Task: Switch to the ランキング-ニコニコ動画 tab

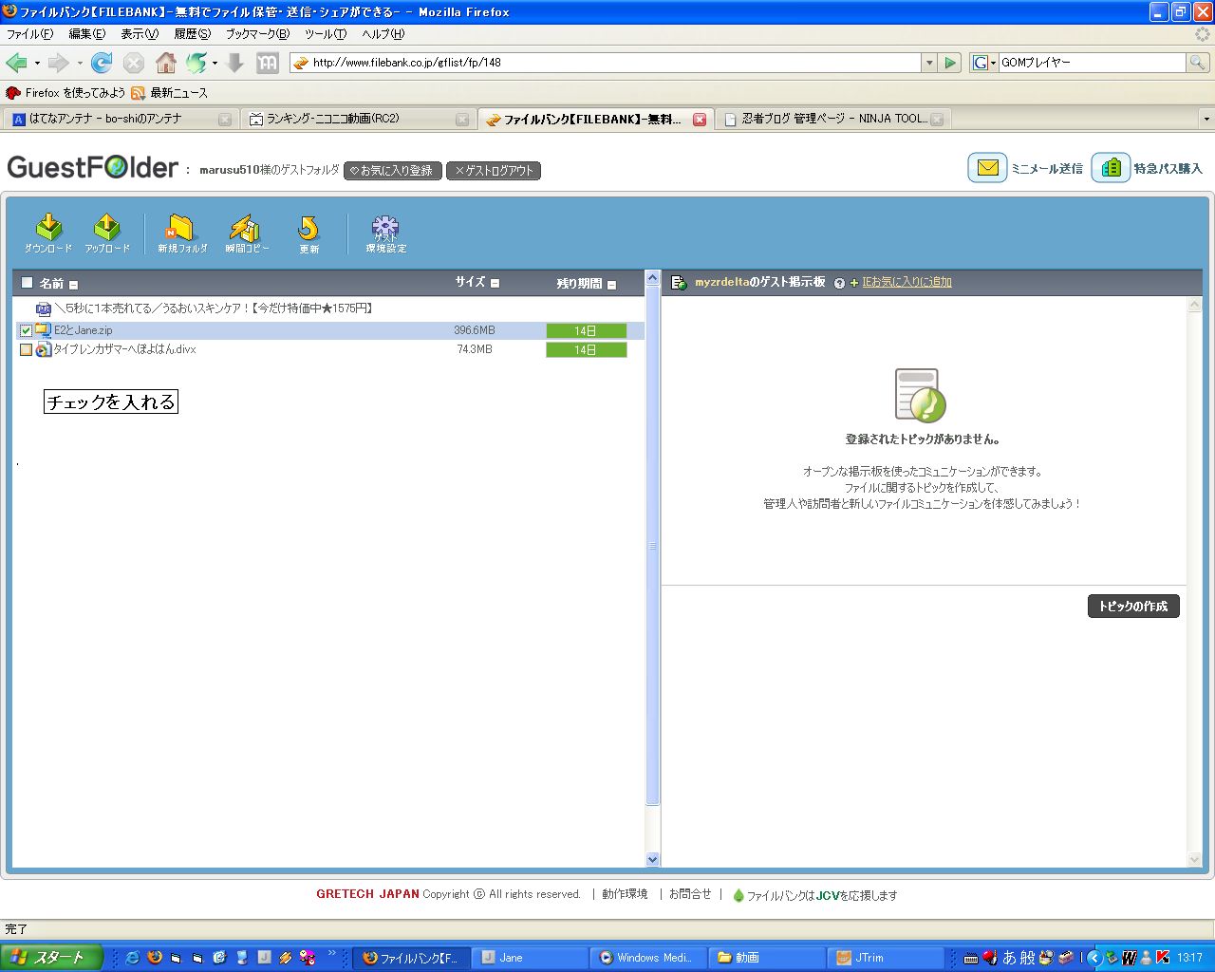Action: point(357,119)
